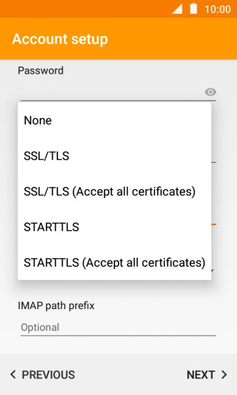Click the orange underline segment beside the menu
The image size is (237, 395).
point(214,224)
